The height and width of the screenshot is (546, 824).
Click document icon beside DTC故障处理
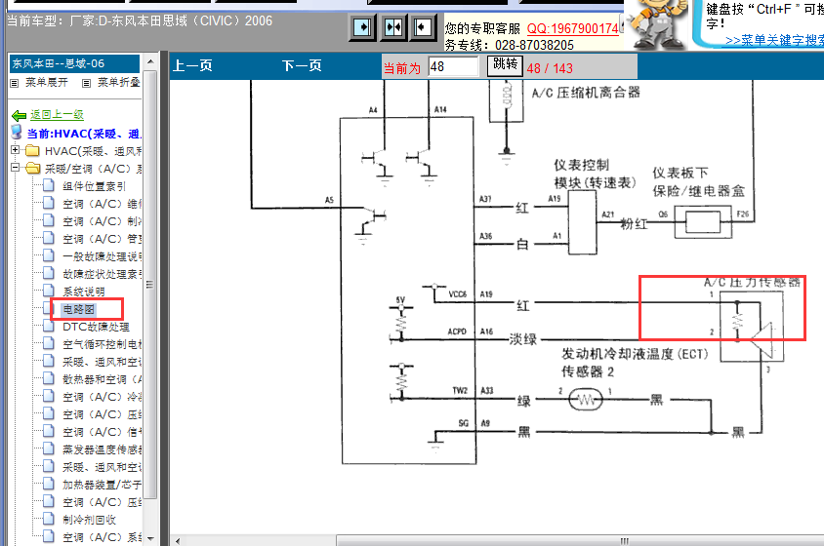coord(49,326)
